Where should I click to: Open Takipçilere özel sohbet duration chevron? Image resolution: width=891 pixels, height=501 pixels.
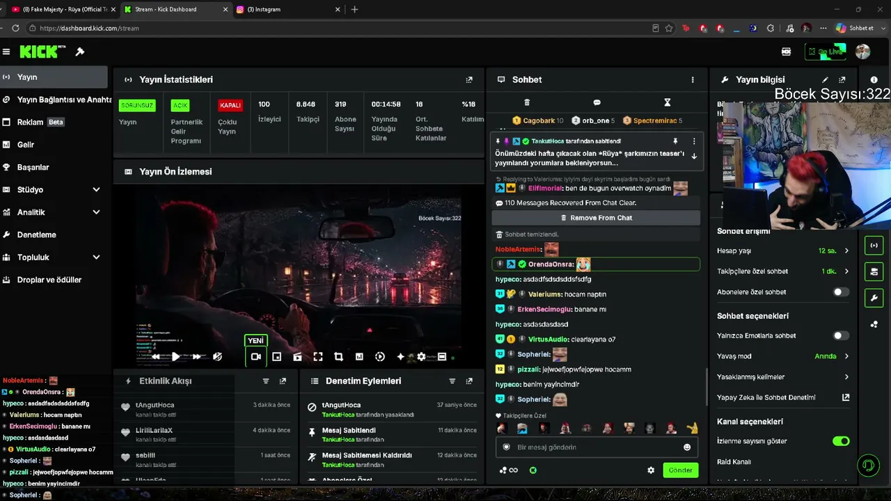[x=846, y=271]
